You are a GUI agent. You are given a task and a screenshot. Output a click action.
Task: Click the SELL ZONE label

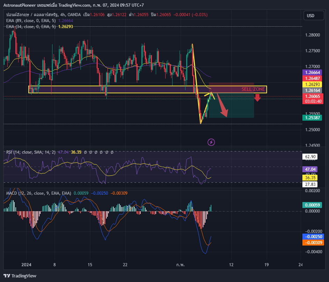click(x=253, y=89)
